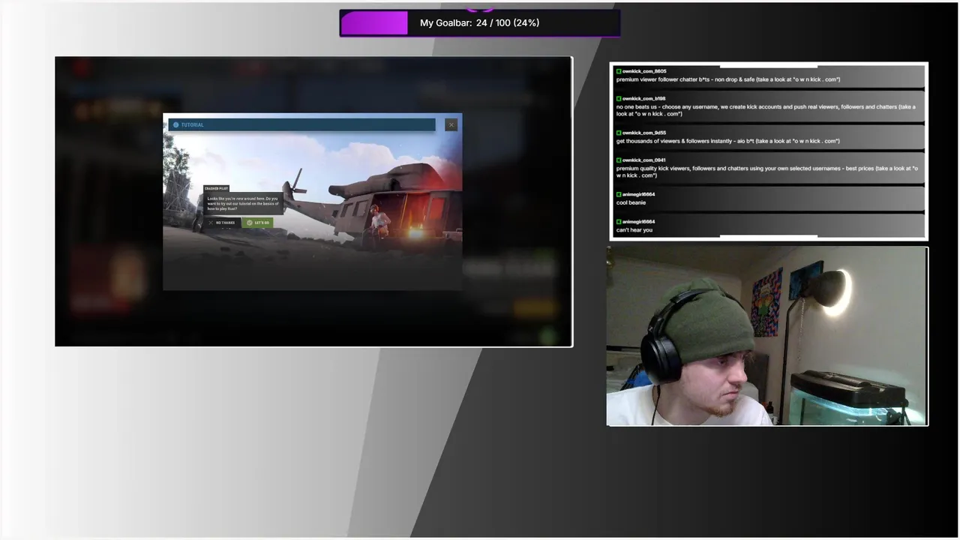
Task: Click the green badge beside ownkick_com_0941
Action: click(619, 160)
